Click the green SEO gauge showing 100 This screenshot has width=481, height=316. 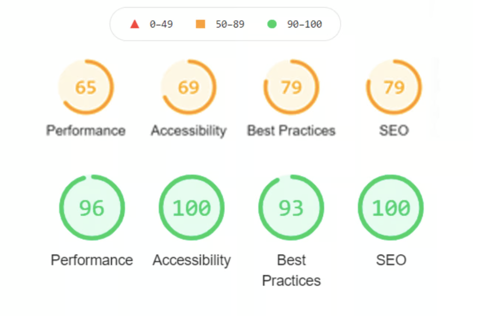[x=391, y=208]
